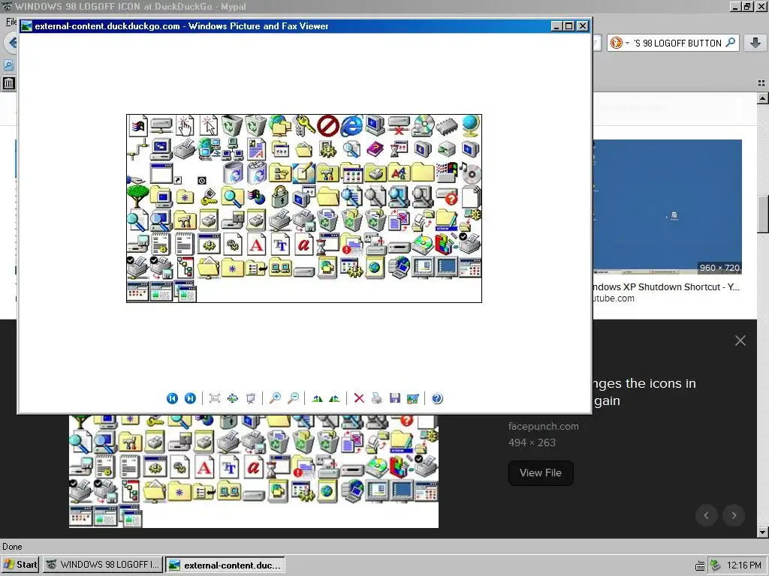Start the slide show
This screenshot has height=576, width=769.
tap(251, 398)
